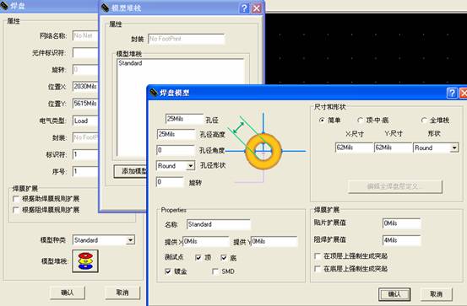Toggle the 顶 testpoint checkbox
The image size is (467, 306).
tap(198, 257)
